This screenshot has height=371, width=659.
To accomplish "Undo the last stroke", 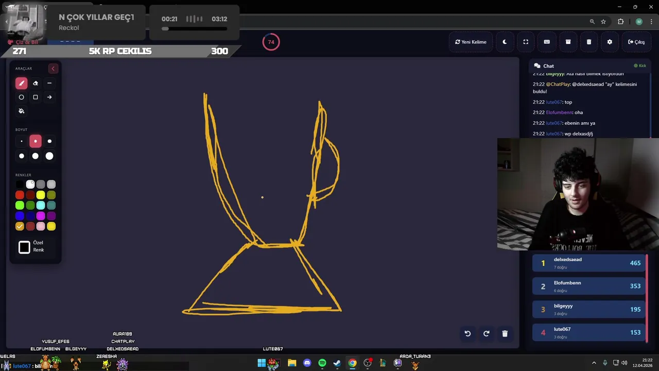I will point(467,333).
